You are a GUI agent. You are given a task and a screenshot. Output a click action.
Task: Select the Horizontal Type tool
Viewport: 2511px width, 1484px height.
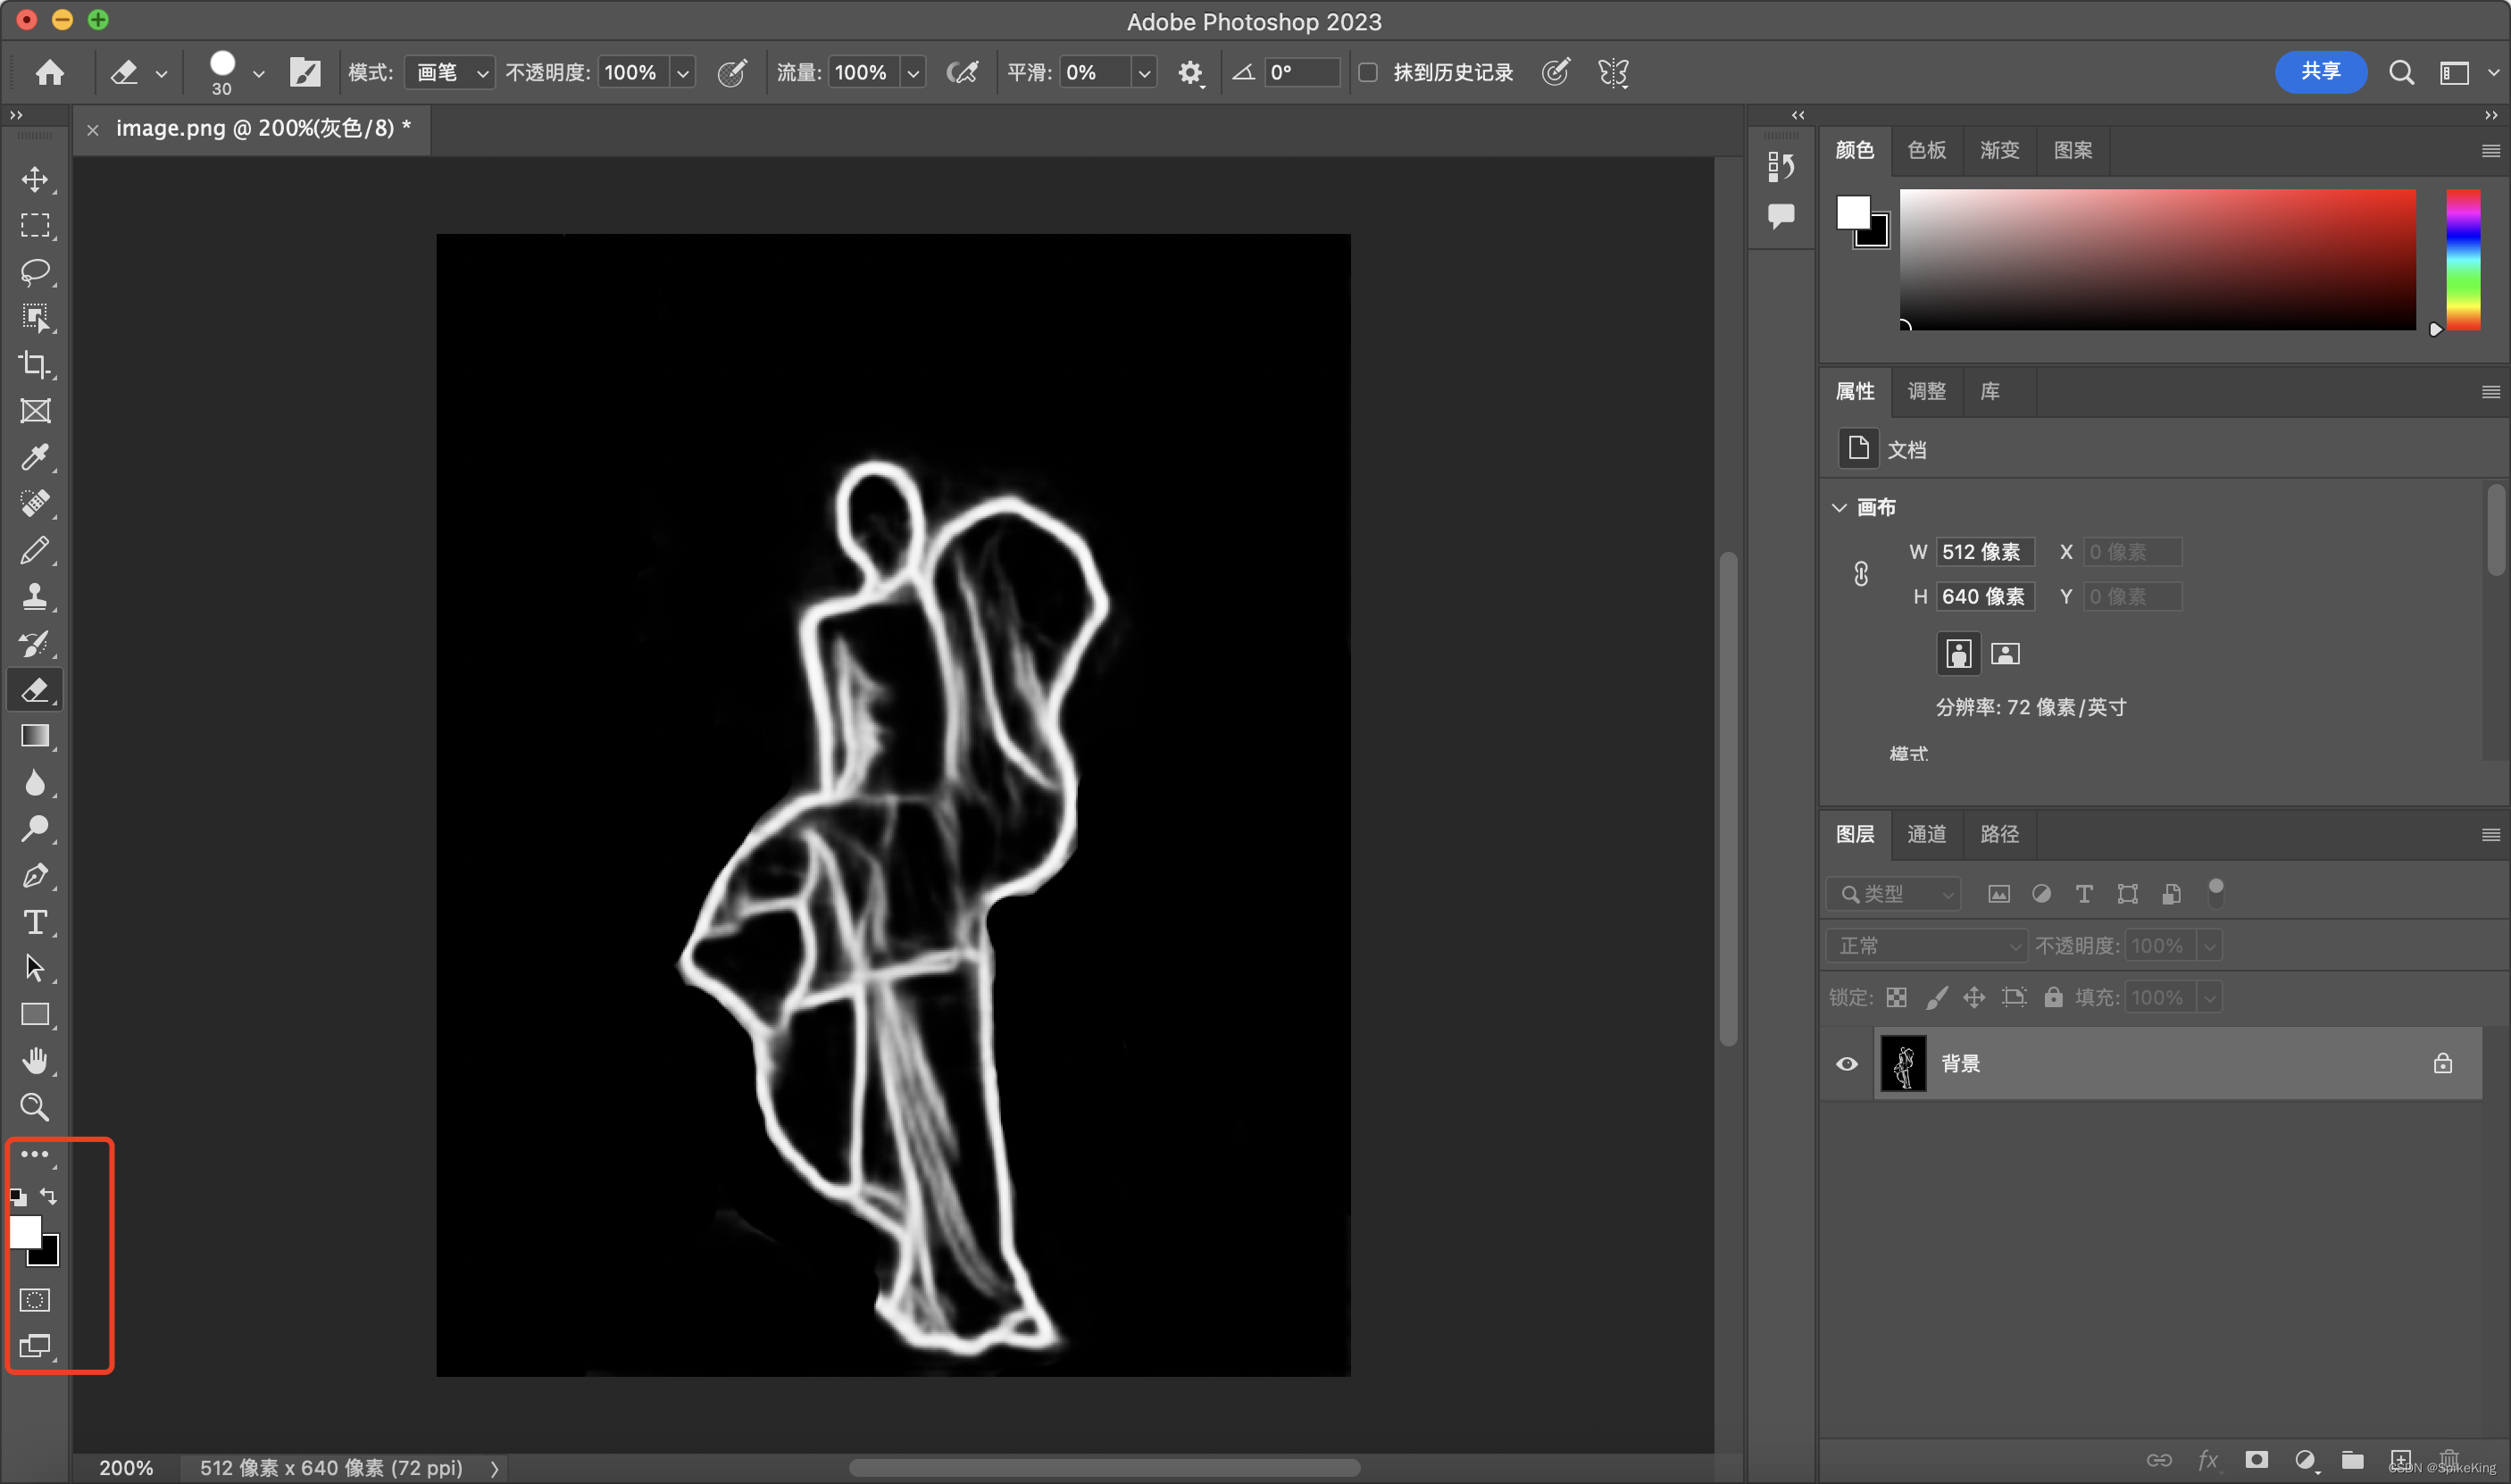35,921
